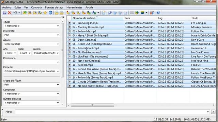The image size is (218, 122).
Task: Open the Filtro history dropdown arrow
Action: pos(208,112)
